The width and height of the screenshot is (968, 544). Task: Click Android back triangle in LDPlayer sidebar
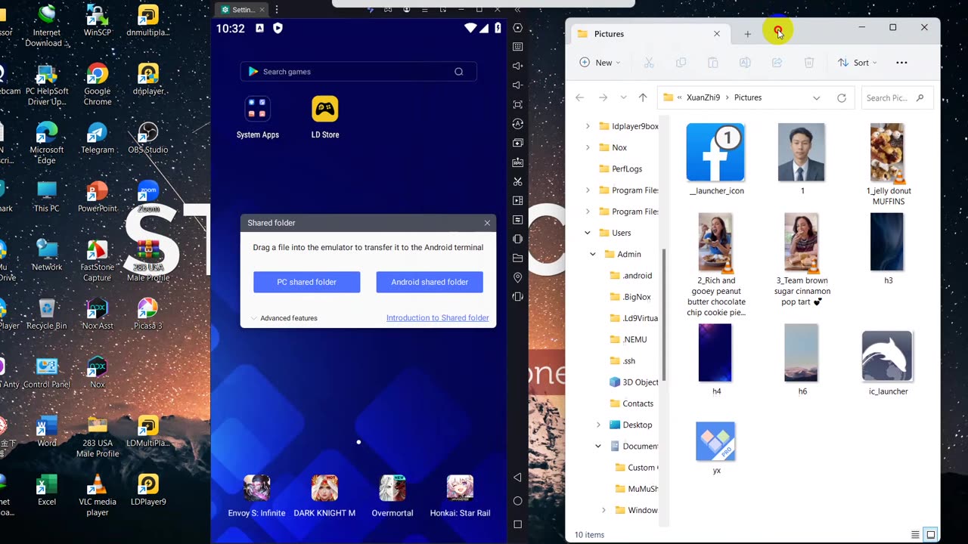tap(518, 478)
